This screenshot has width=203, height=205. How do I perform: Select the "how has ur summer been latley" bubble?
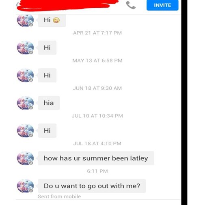96,158
